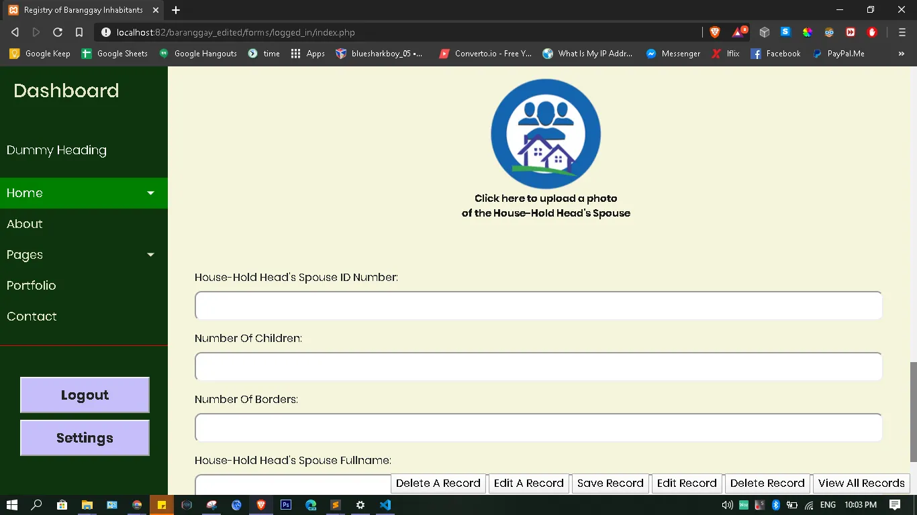Click the Brave Shields lion icon
The width and height of the screenshot is (917, 515).
click(x=715, y=32)
